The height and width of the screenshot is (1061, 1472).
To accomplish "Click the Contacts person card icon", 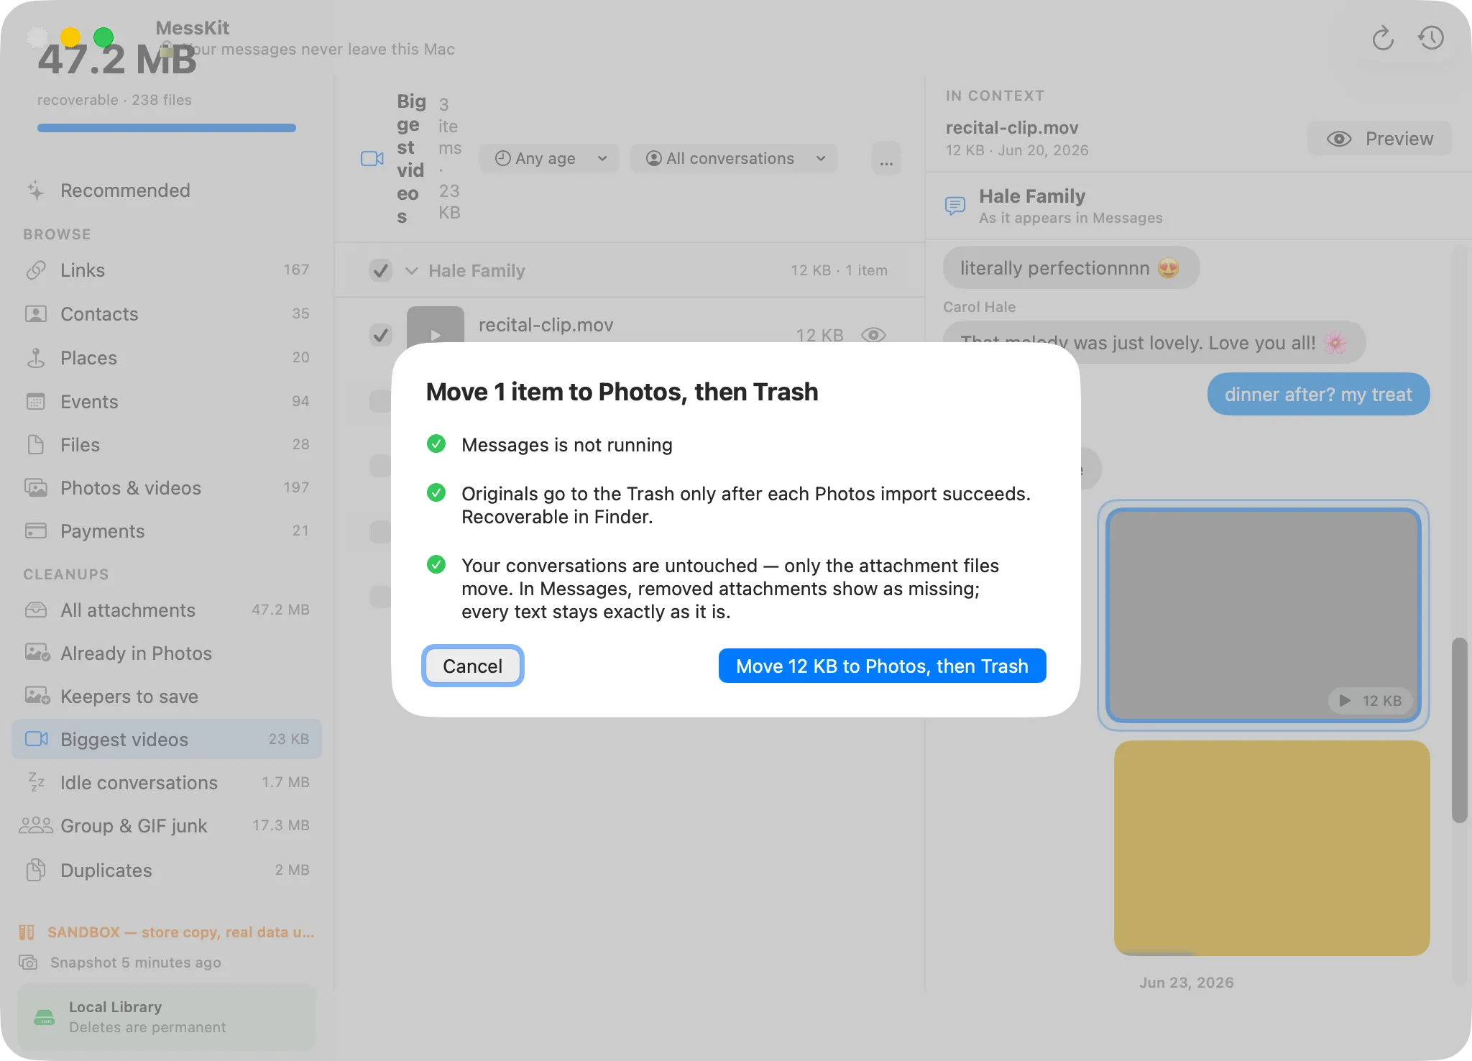I will pos(36,314).
